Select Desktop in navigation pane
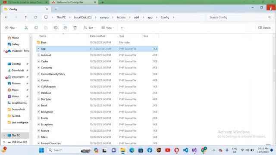 (16, 64)
